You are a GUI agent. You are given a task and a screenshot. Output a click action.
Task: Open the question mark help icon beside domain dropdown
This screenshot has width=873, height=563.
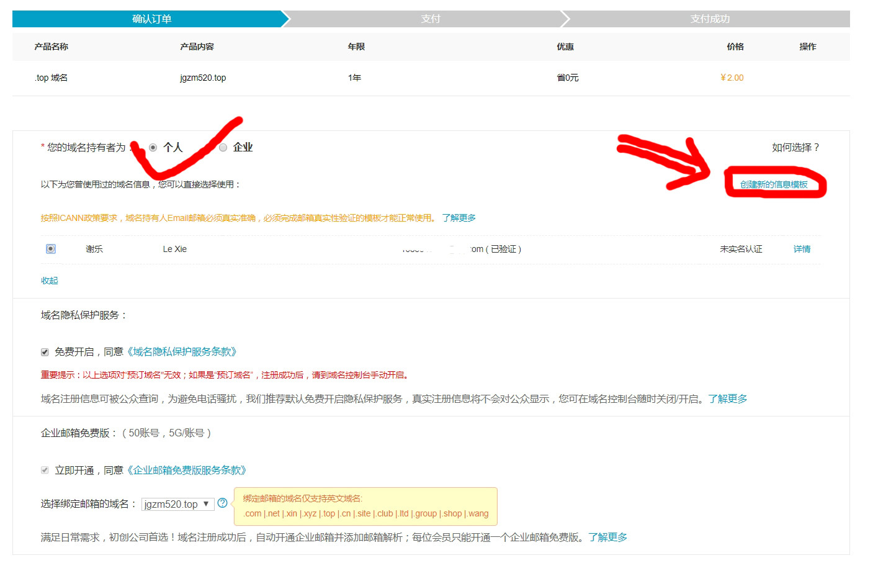click(x=223, y=504)
